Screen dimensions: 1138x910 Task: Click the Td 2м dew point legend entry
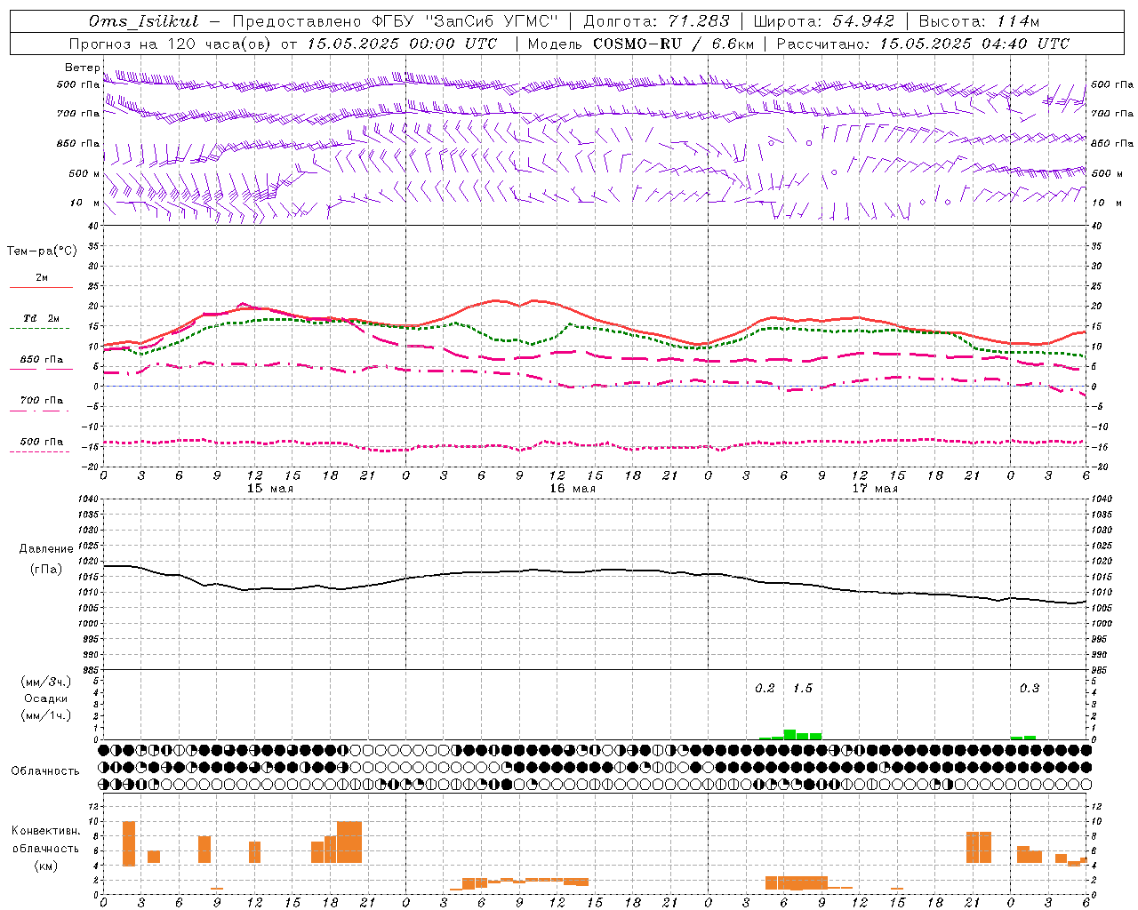pyautogui.click(x=41, y=318)
